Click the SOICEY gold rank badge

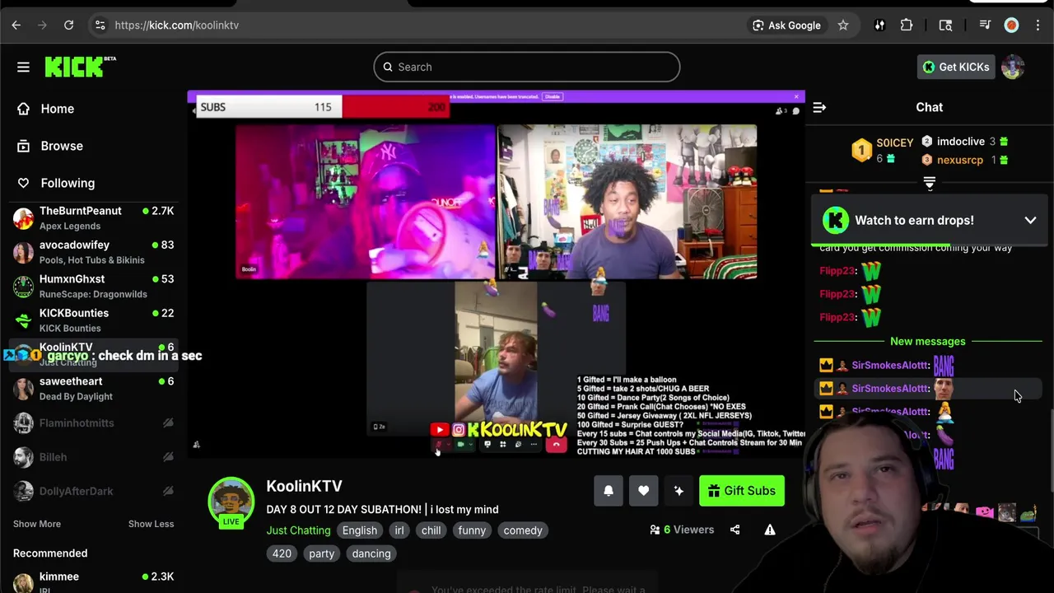(861, 151)
